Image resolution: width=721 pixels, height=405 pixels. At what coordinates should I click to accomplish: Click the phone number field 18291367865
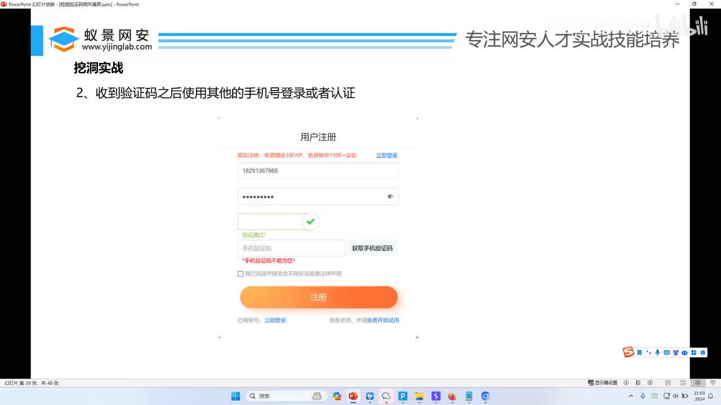(x=318, y=171)
